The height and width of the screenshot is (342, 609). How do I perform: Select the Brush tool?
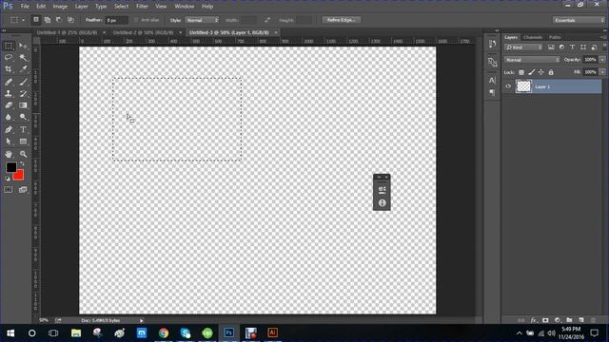click(x=23, y=82)
